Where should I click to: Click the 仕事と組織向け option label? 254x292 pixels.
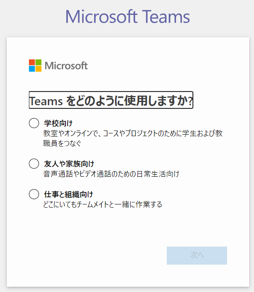tap(68, 194)
